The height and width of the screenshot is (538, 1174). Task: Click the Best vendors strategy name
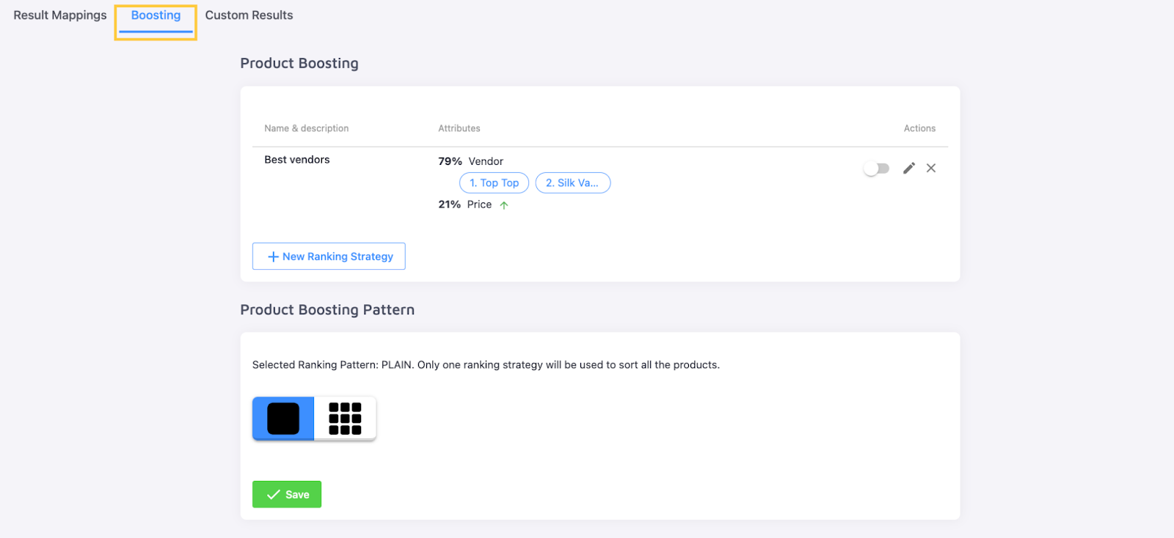point(297,160)
